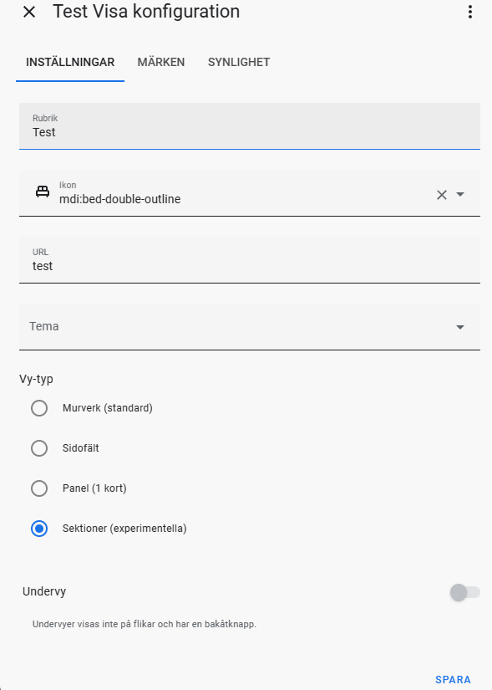Select the Murverk (standard) view type
This screenshot has height=690, width=492.
coord(39,408)
